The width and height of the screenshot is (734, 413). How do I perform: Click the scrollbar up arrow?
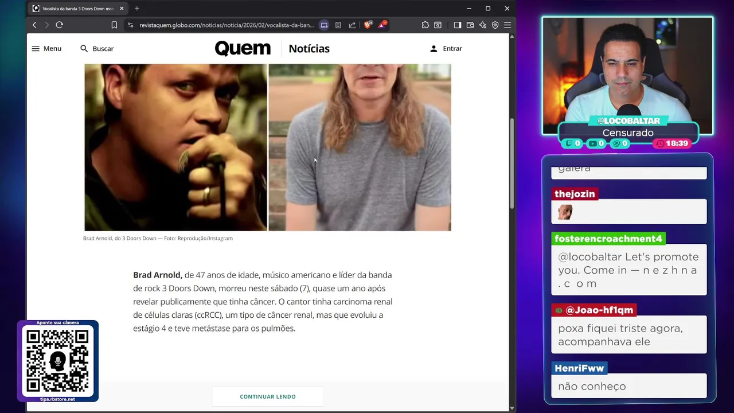512,37
